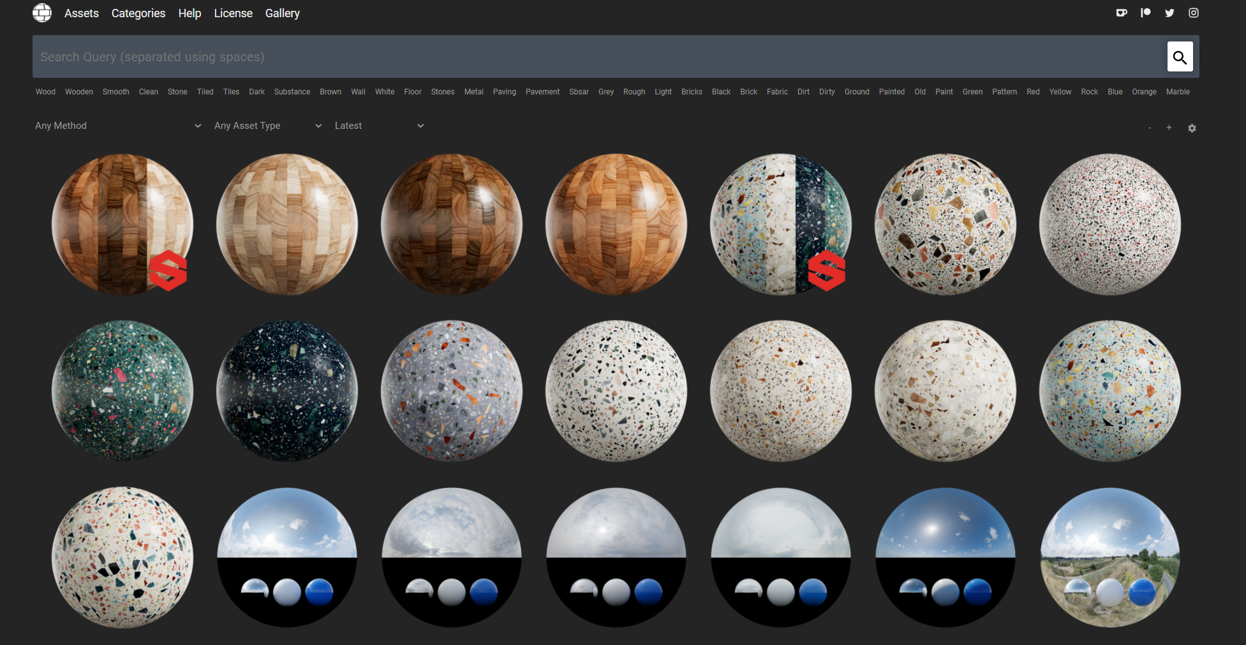Click the Pavement tag
This screenshot has width=1246, height=645.
(x=543, y=92)
